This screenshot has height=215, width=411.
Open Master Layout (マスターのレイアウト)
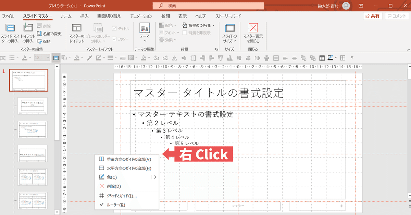pyautogui.click(x=77, y=33)
